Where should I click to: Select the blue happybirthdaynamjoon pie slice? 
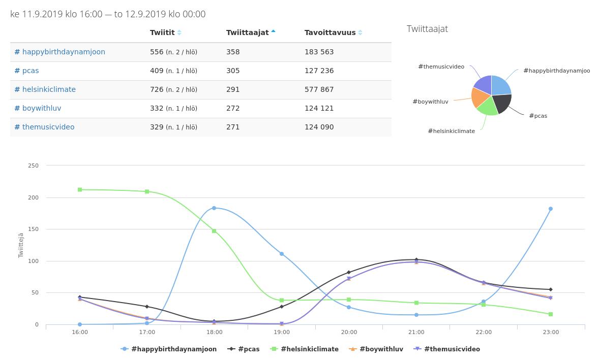(x=500, y=86)
